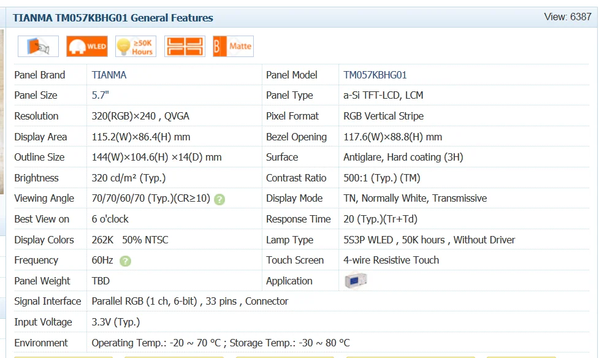Click the 144(W)×104.6(H) ×14(D) mm outline size

pos(156,157)
